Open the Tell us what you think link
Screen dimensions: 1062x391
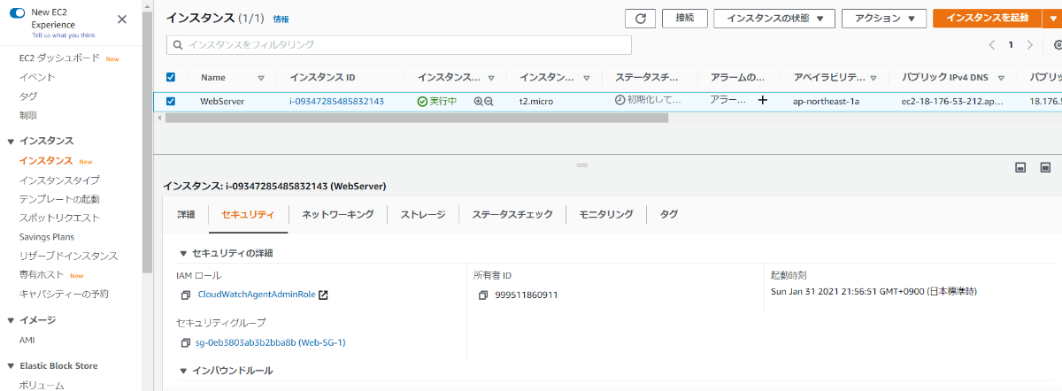coord(63,36)
